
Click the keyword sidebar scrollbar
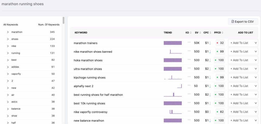[63, 20]
